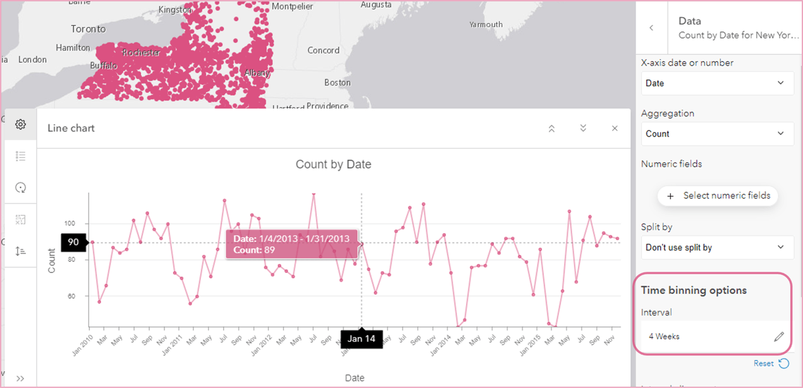Click the rotate chart icon

click(20, 188)
